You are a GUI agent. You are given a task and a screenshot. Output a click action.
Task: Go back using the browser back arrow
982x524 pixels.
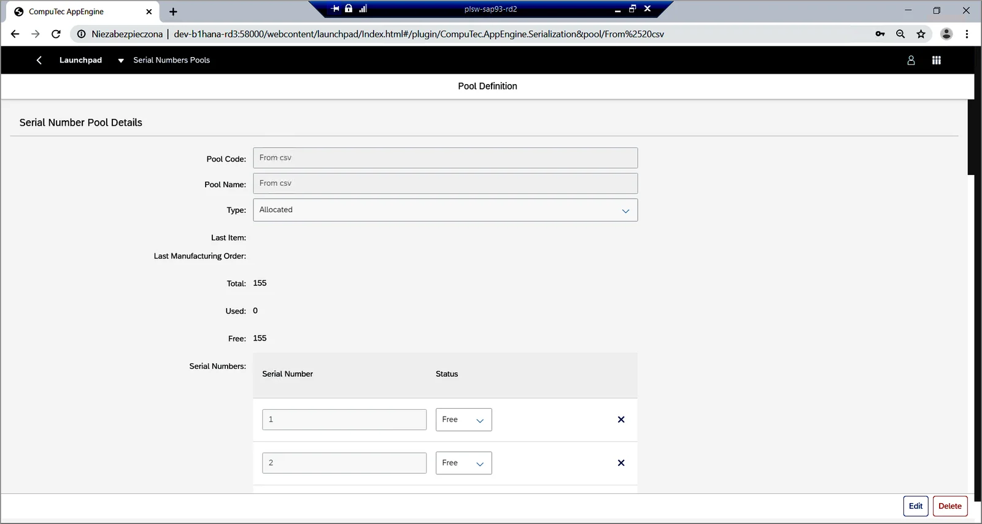click(x=15, y=34)
